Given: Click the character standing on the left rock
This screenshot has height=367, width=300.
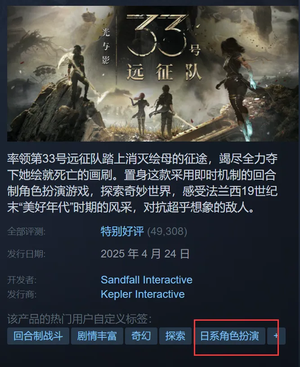Looking at the screenshot, I should tap(77, 75).
